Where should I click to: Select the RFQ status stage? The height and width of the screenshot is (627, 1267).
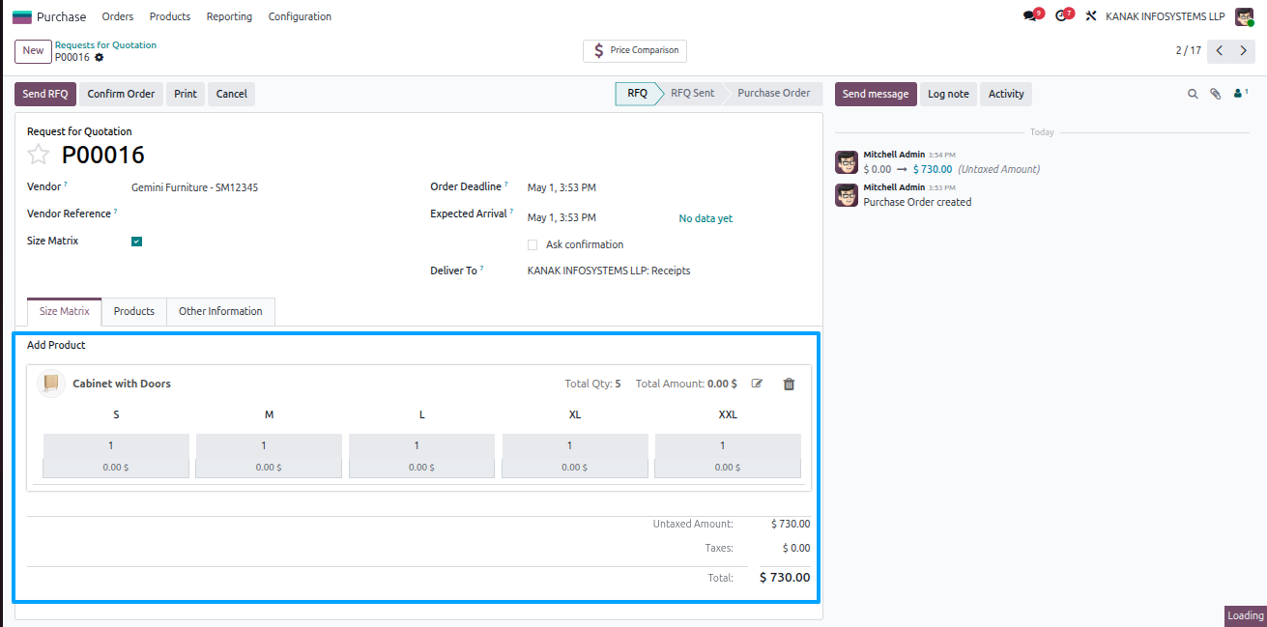637,94
